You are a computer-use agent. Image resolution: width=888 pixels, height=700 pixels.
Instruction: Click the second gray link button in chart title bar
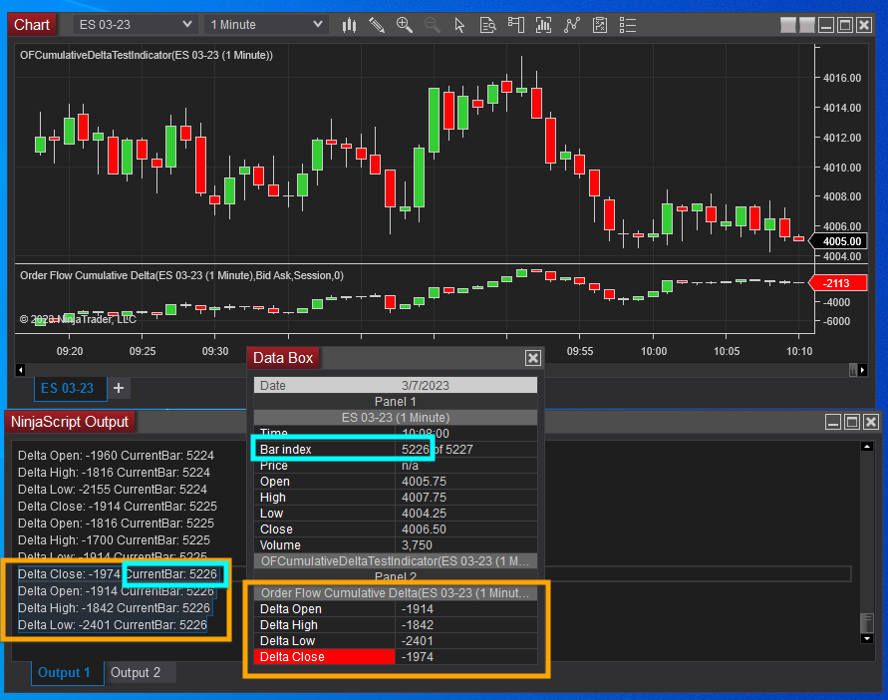807,25
